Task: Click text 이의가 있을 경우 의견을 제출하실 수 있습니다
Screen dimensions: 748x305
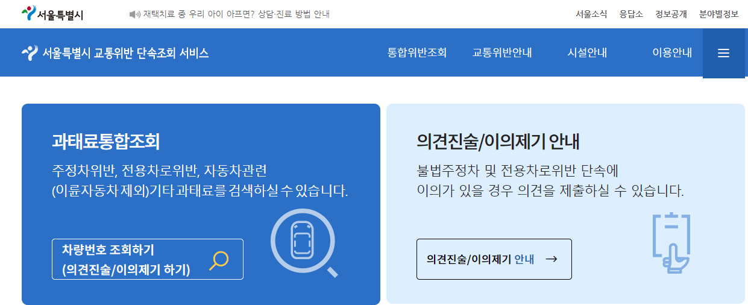Action: click(550, 191)
